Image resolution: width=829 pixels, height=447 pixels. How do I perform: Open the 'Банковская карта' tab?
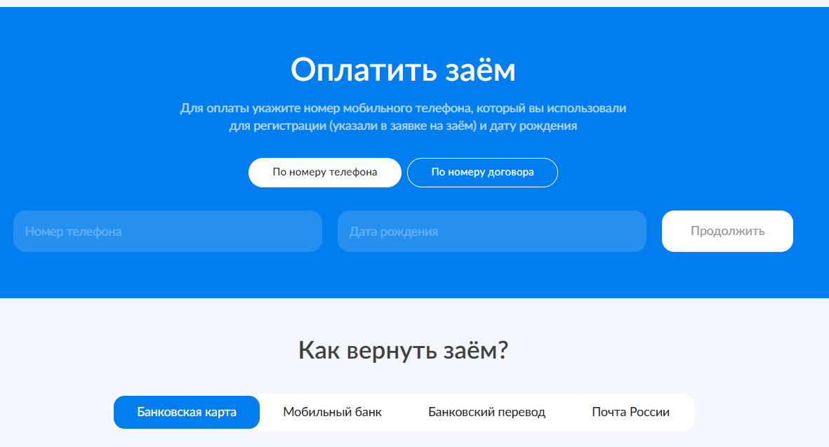(187, 412)
